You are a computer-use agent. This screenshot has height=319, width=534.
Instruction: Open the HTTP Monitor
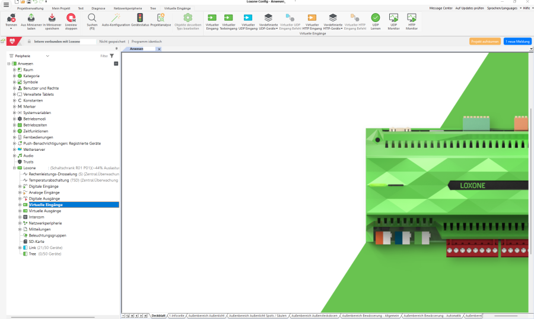(x=411, y=21)
